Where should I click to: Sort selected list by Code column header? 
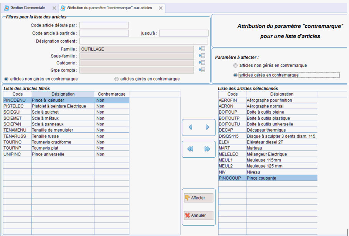click(x=232, y=94)
